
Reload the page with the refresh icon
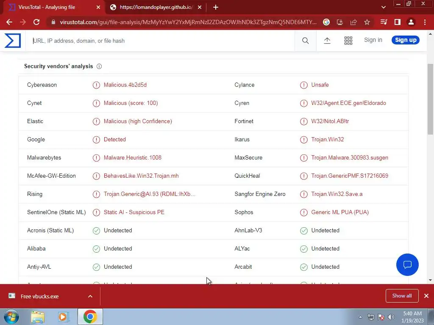pos(36,22)
